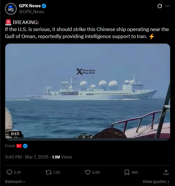Open the GPX News profile avatar

coord(11,9)
